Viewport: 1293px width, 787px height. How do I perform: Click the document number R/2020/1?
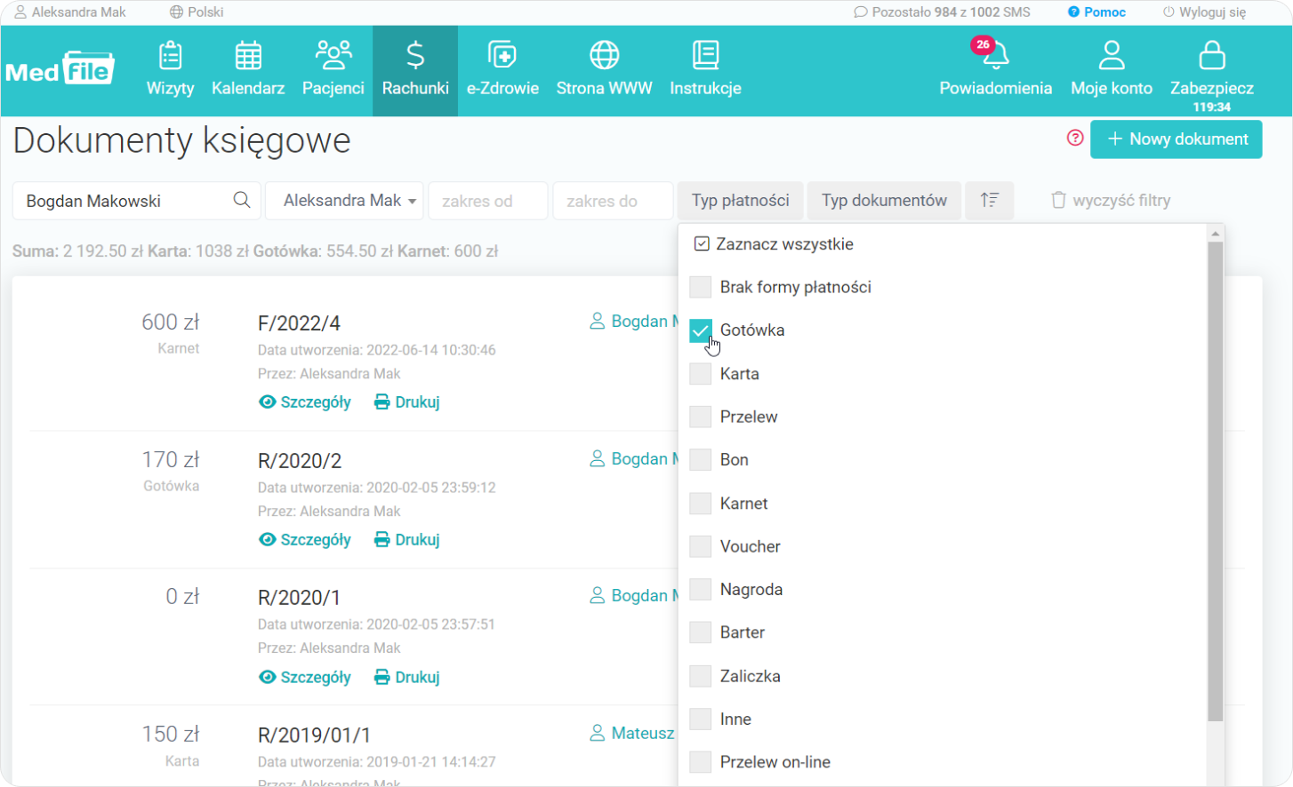click(x=299, y=598)
